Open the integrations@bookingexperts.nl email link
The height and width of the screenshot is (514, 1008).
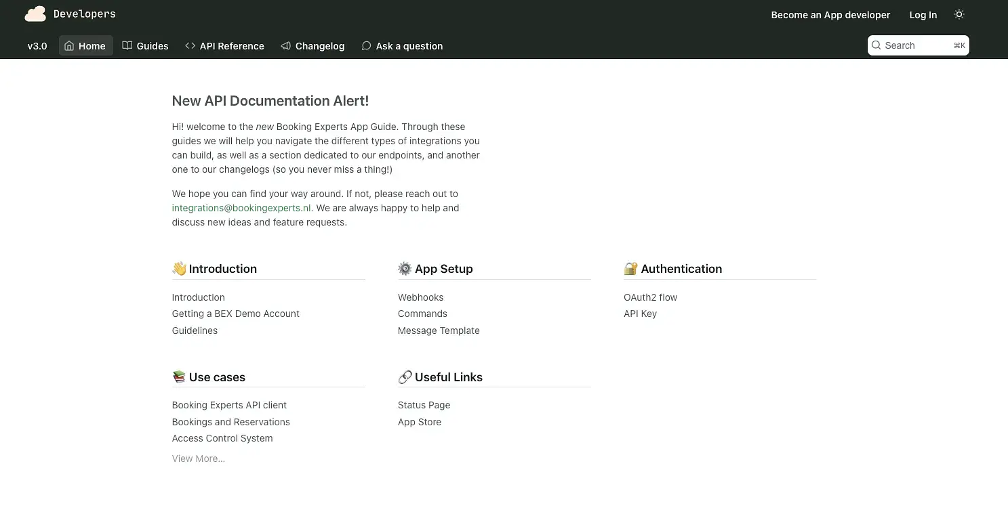coord(241,208)
